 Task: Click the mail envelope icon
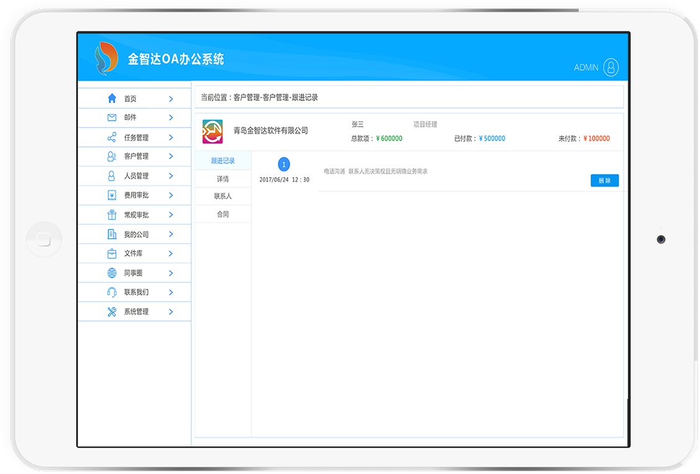pos(112,117)
